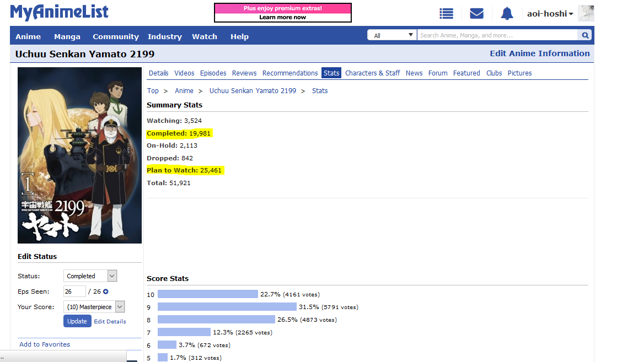Screen dimensions: 622x362
Task: Focus the Search Anime, Manga field
Action: coord(498,35)
